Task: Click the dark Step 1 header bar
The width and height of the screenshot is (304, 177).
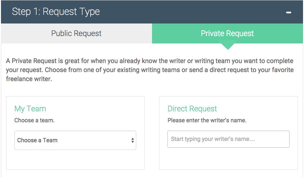Action: 193,12
